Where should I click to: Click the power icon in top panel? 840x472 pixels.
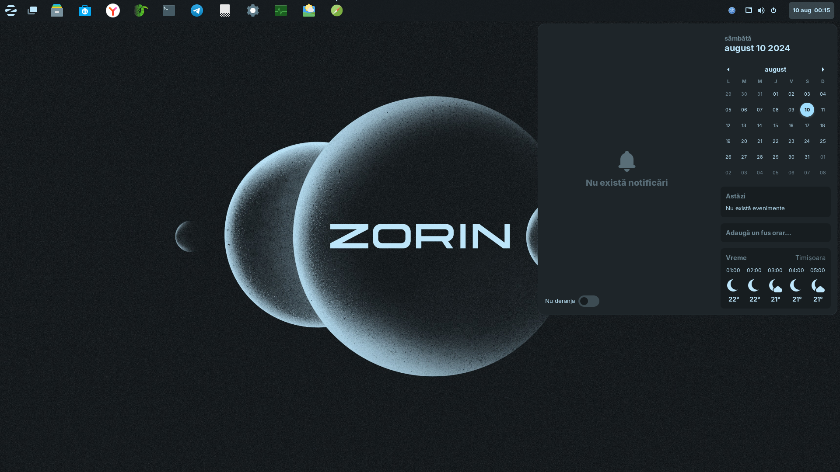(x=773, y=10)
